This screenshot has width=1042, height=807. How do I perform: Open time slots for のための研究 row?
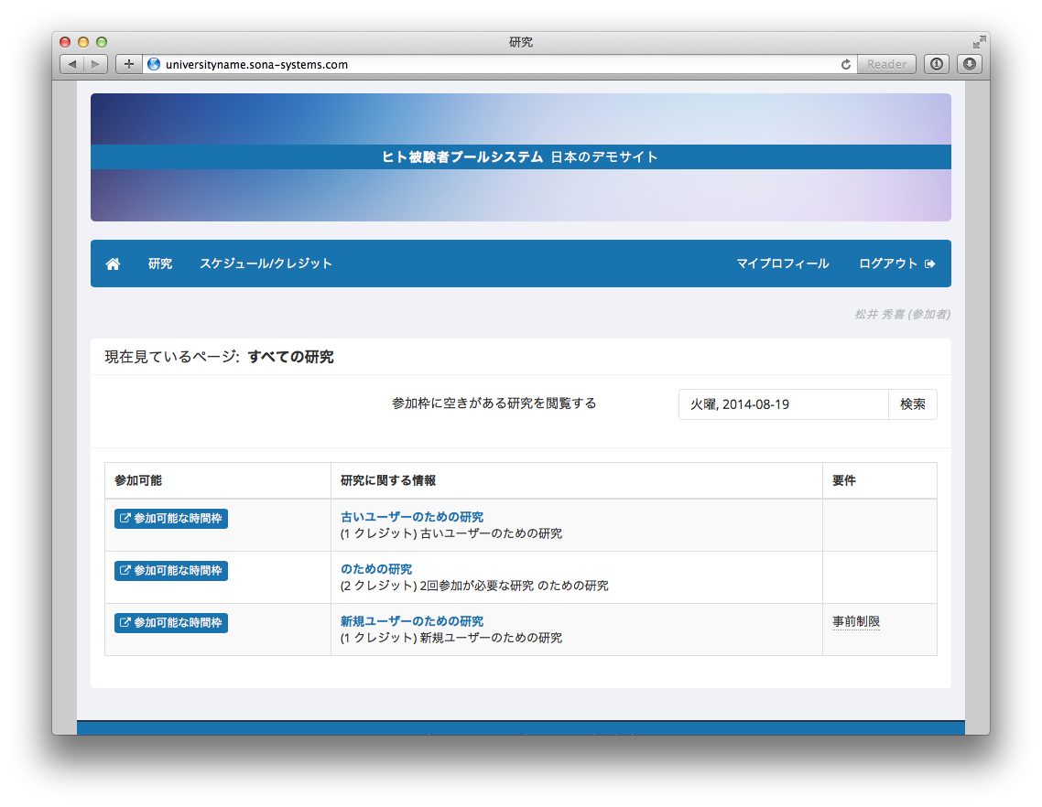coord(171,571)
